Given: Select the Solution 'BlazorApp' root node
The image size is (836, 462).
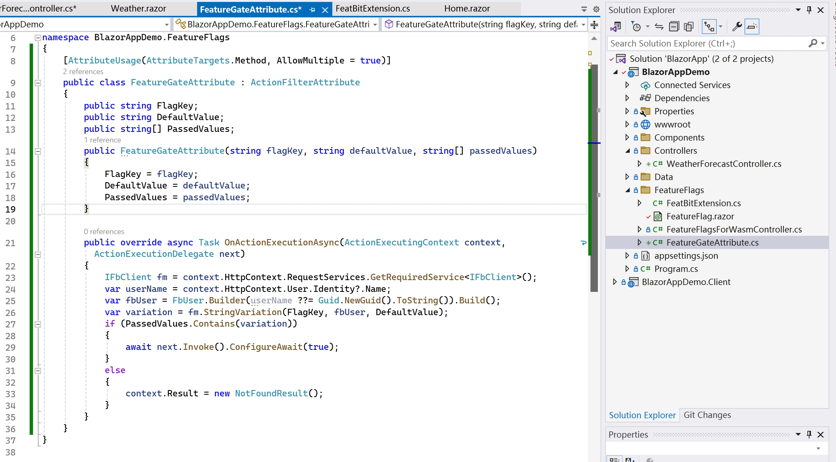Looking at the screenshot, I should (x=701, y=59).
